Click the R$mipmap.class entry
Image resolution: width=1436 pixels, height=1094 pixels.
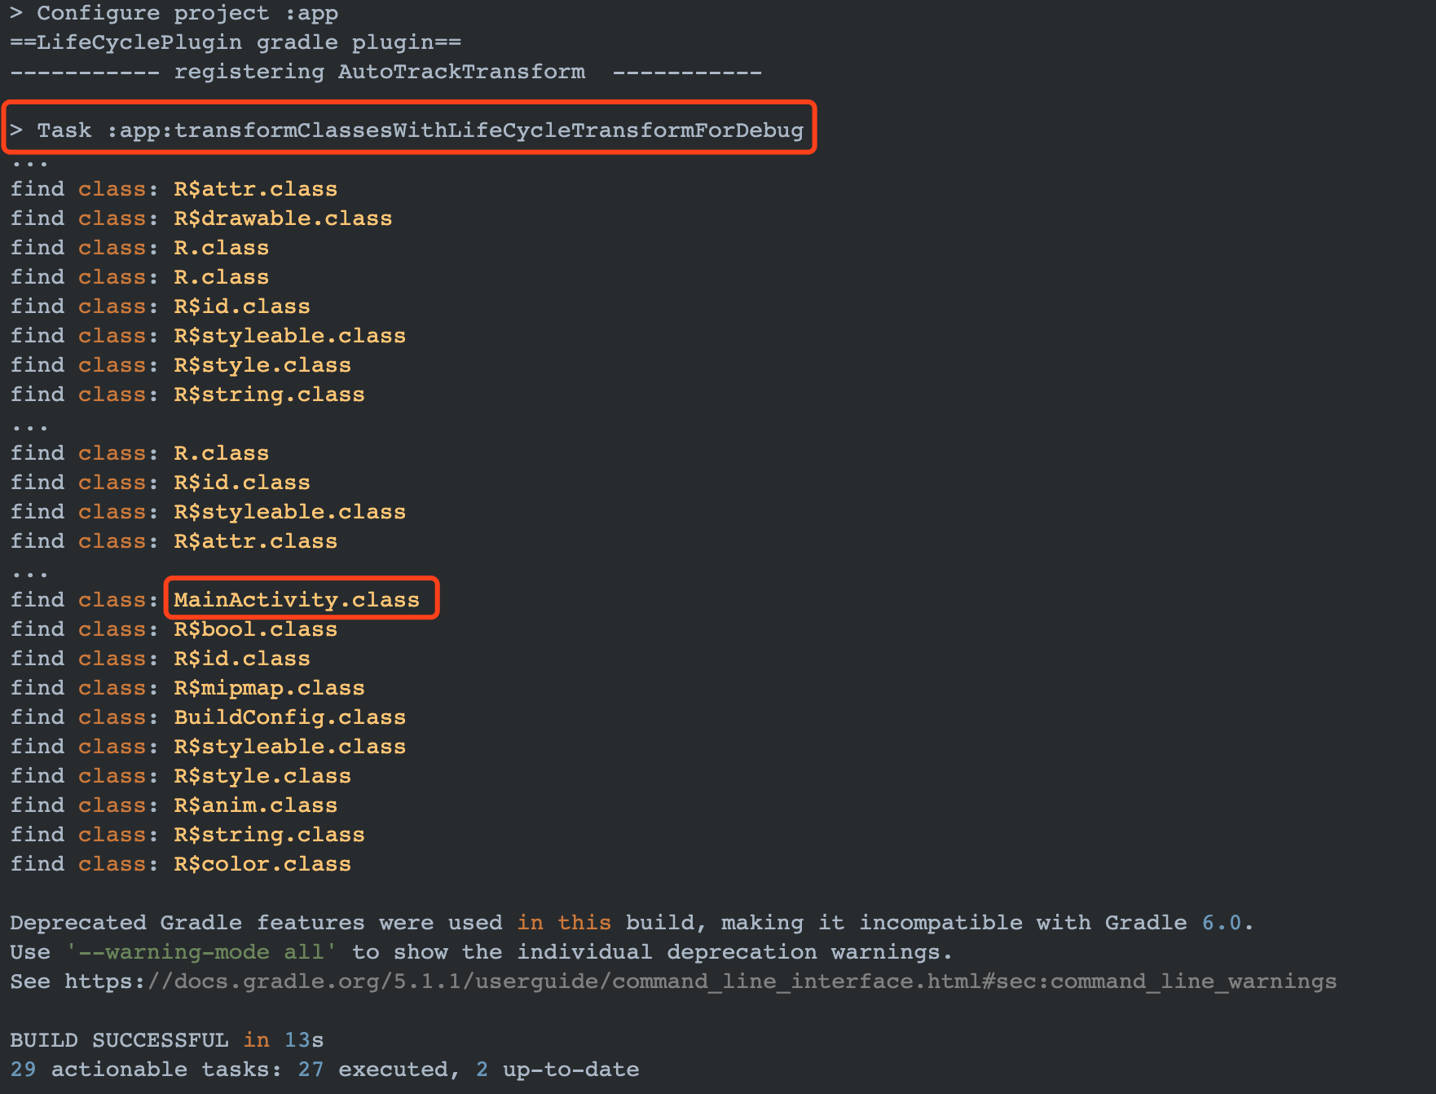click(269, 688)
